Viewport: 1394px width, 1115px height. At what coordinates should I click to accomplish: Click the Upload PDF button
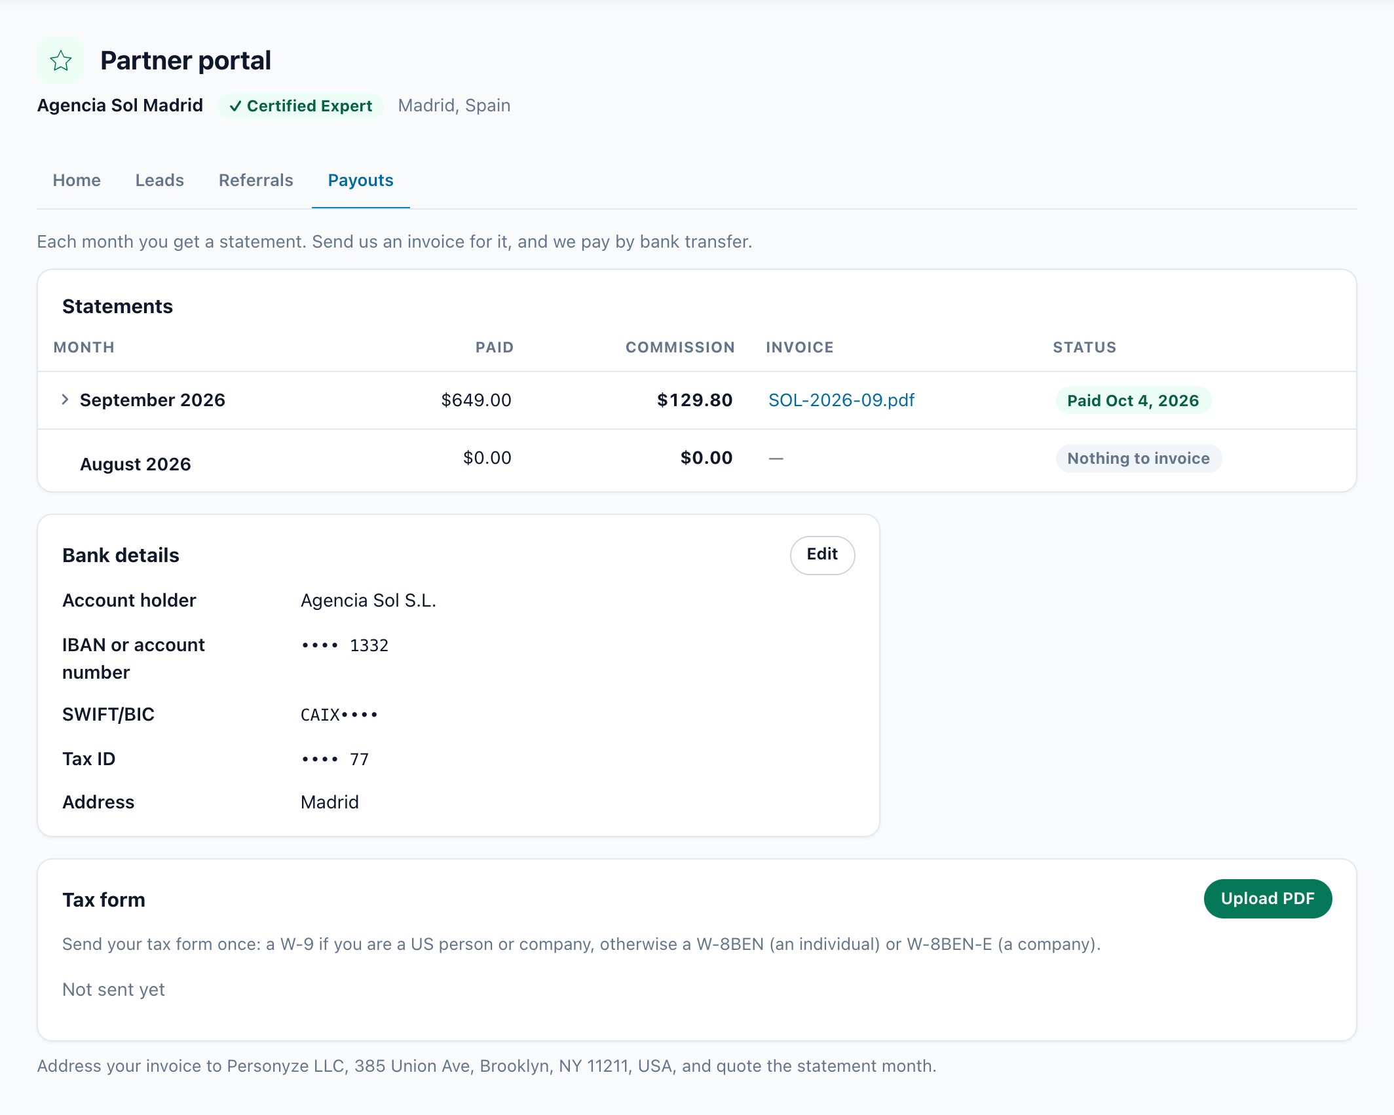click(1268, 898)
